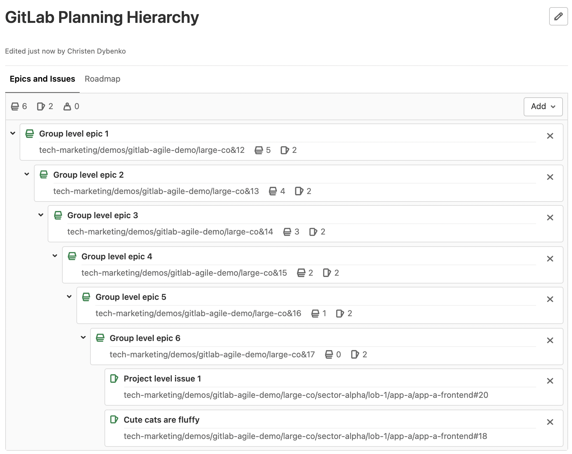572x454 pixels.
Task: Click issues count icon on large-co&17 row
Action: click(355, 355)
